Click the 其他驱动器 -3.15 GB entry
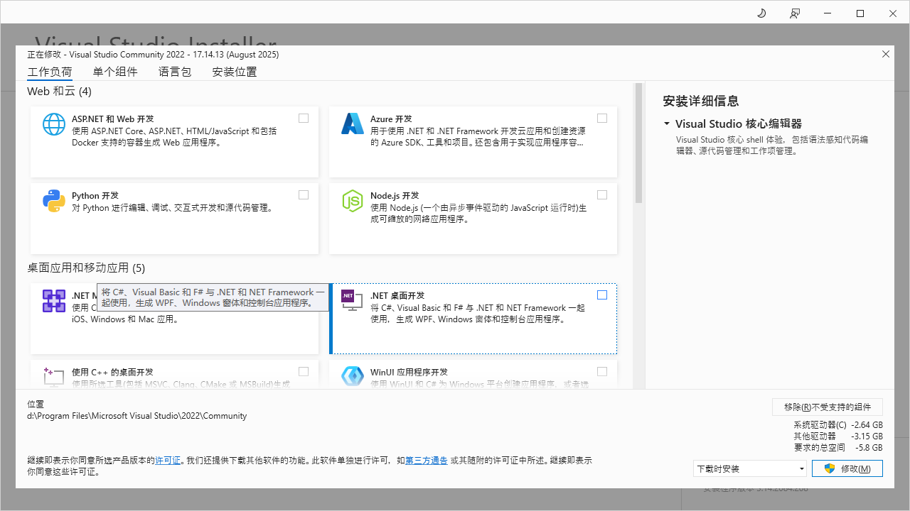 click(839, 436)
